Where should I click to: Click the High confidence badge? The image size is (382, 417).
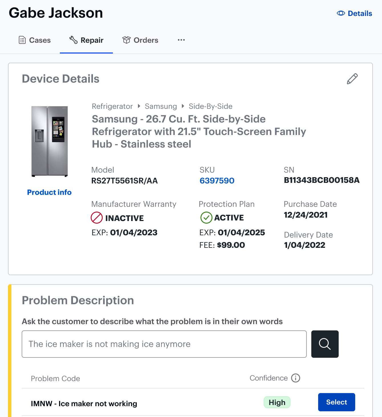[x=277, y=402]
